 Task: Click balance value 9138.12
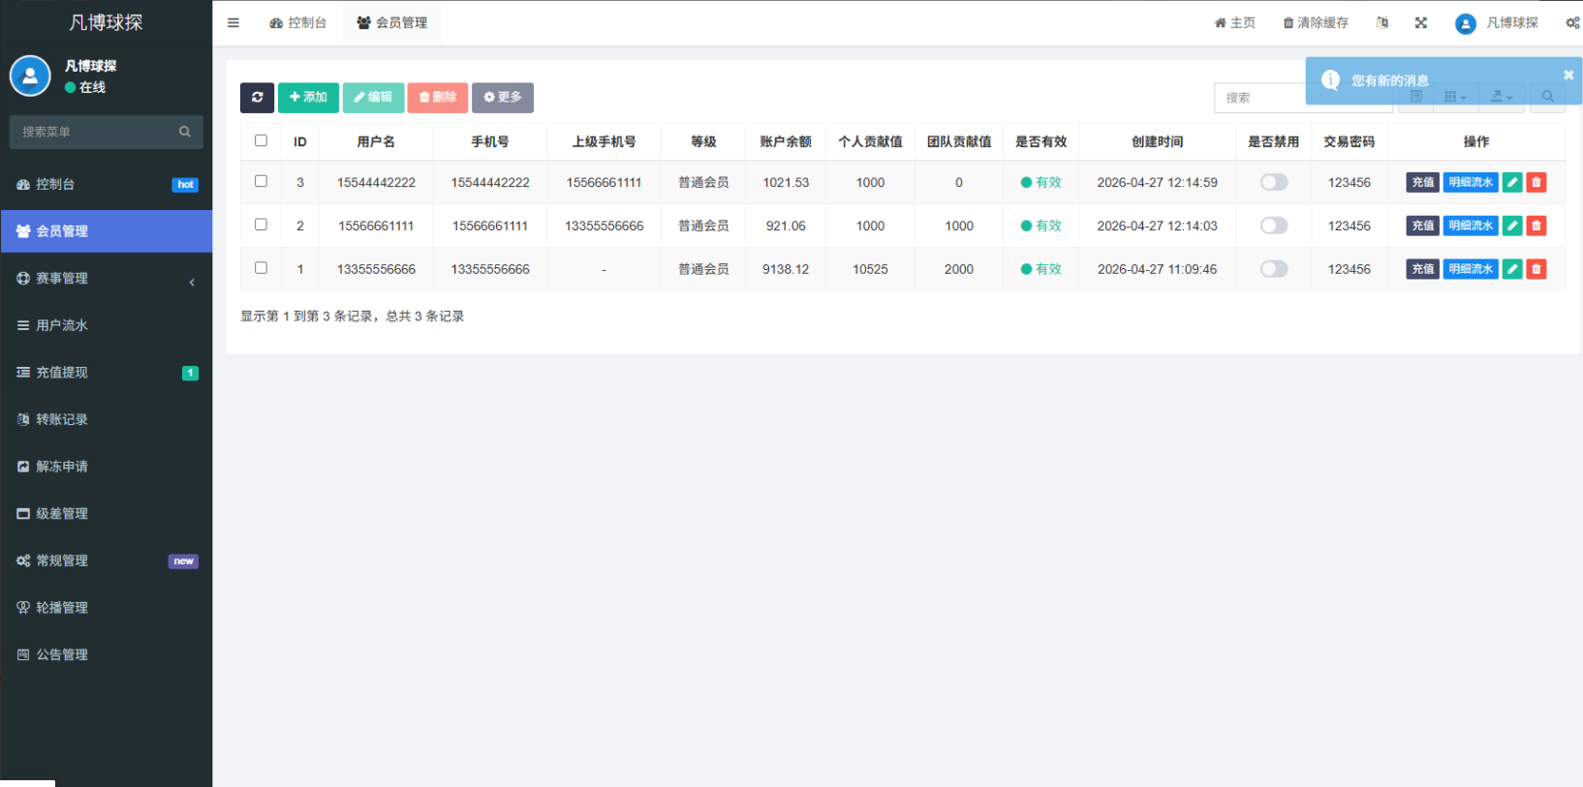(x=786, y=269)
